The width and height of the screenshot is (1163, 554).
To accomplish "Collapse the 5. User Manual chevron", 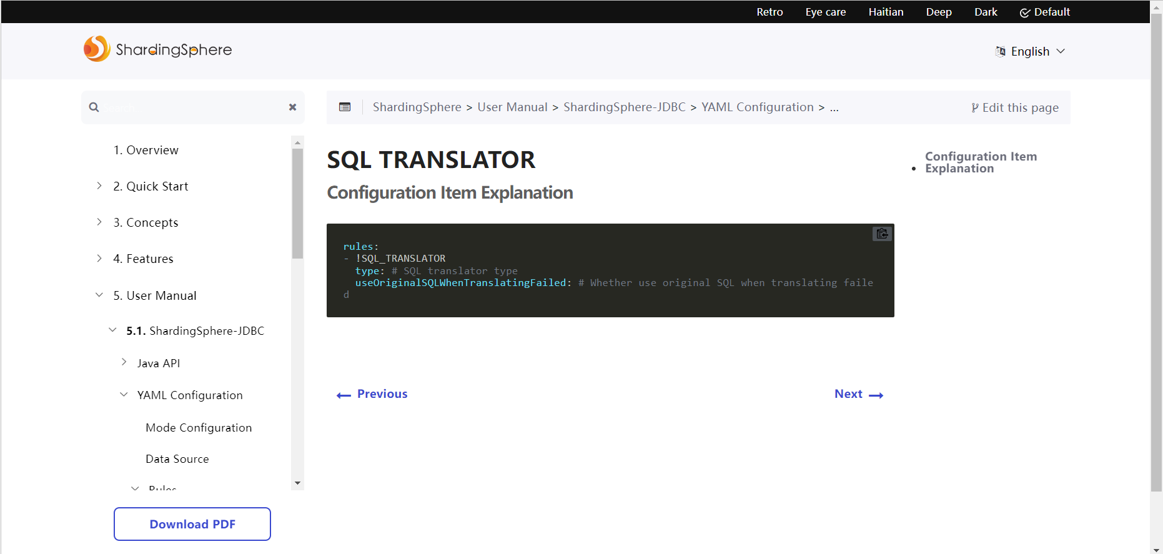I will [x=99, y=295].
